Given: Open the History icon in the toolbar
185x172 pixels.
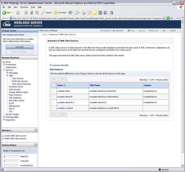Looking at the screenshot, I should pyautogui.click(x=70, y=13).
